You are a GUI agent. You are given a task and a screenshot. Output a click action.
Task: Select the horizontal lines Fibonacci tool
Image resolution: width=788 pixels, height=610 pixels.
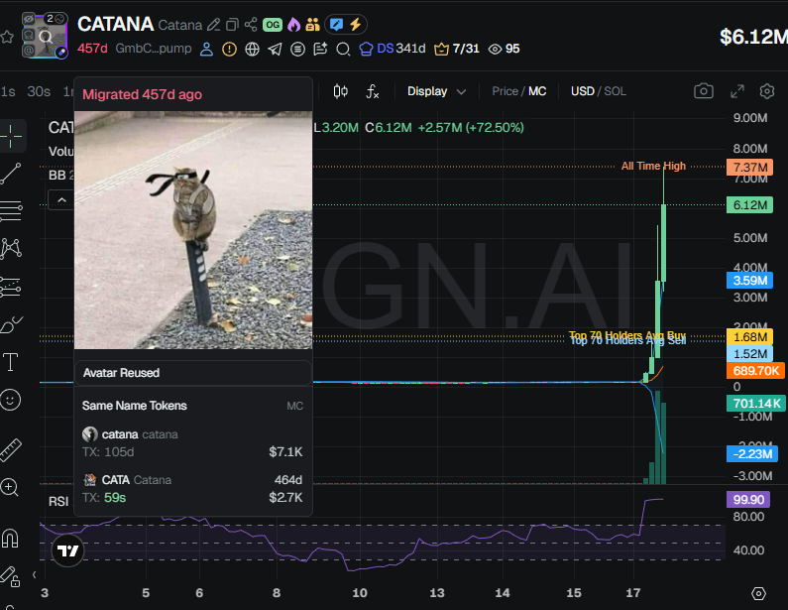tap(11, 211)
